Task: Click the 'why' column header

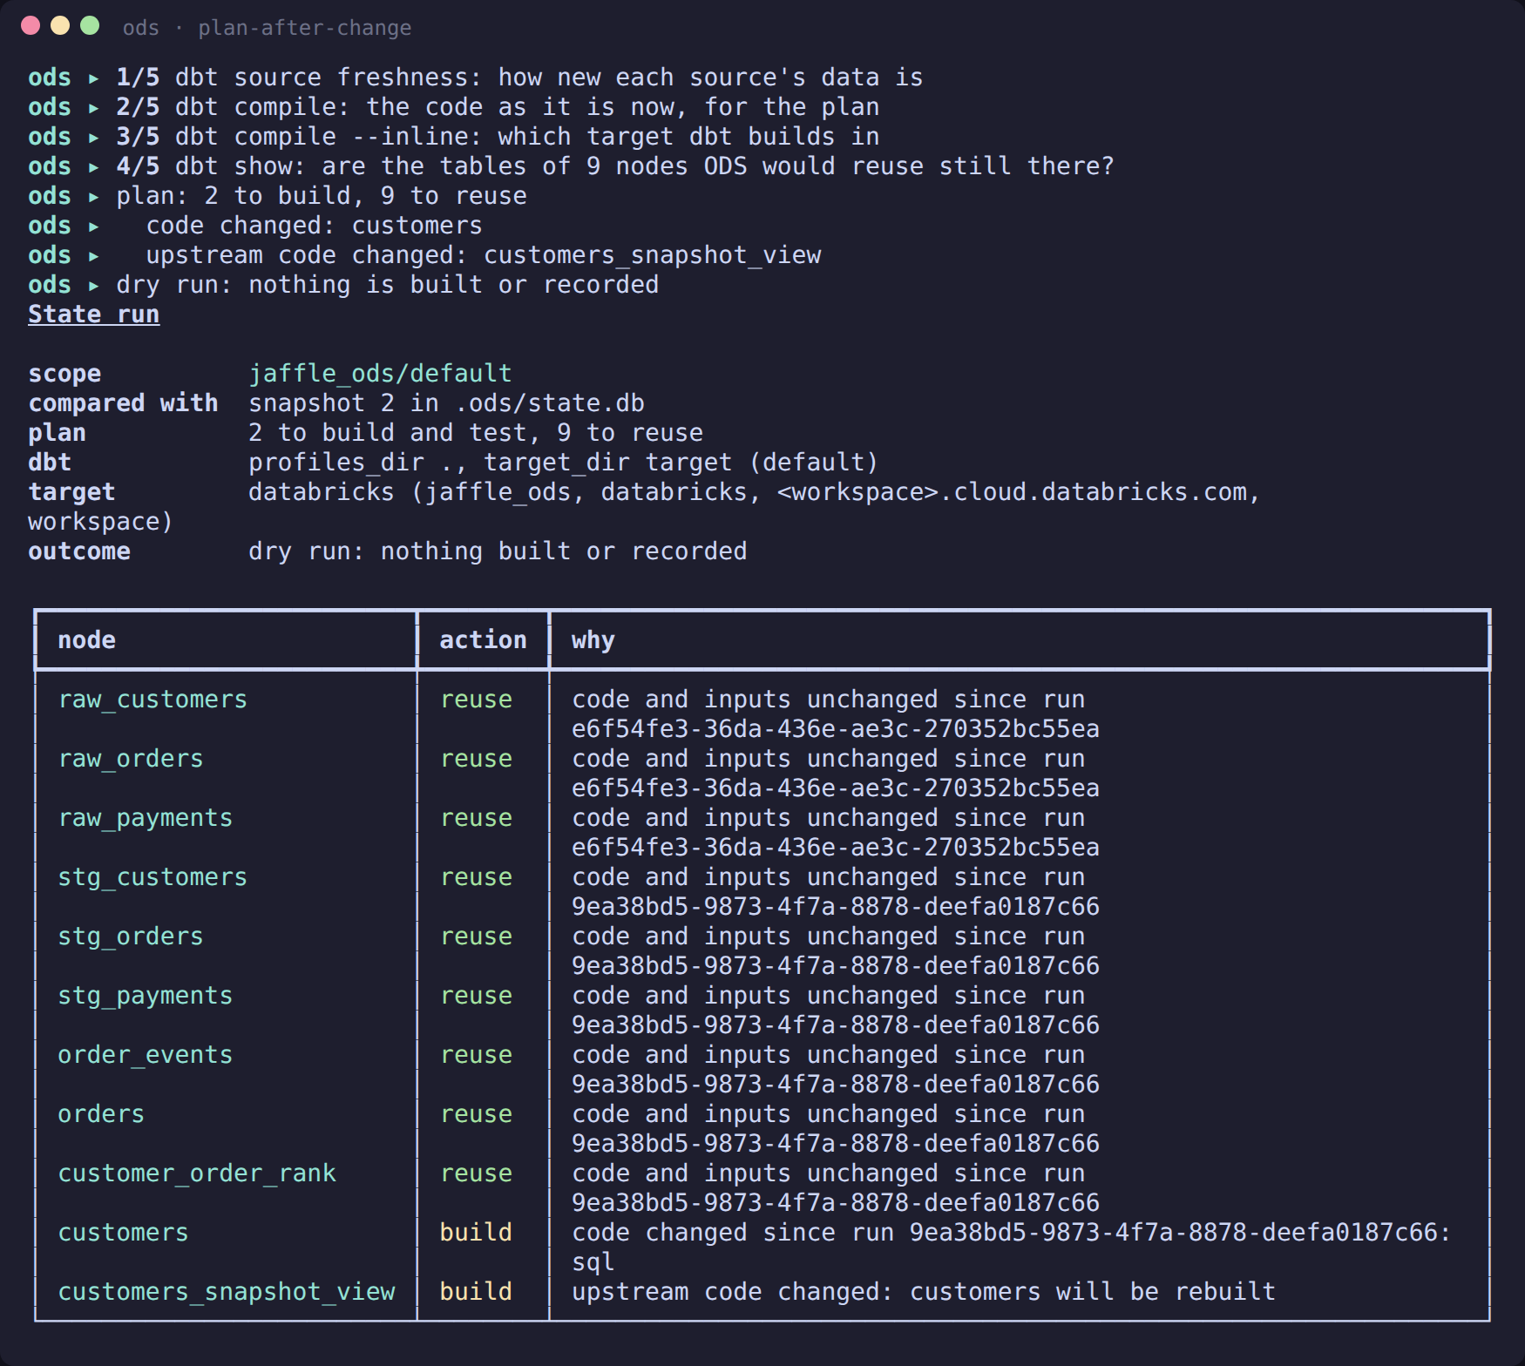Action: [593, 640]
